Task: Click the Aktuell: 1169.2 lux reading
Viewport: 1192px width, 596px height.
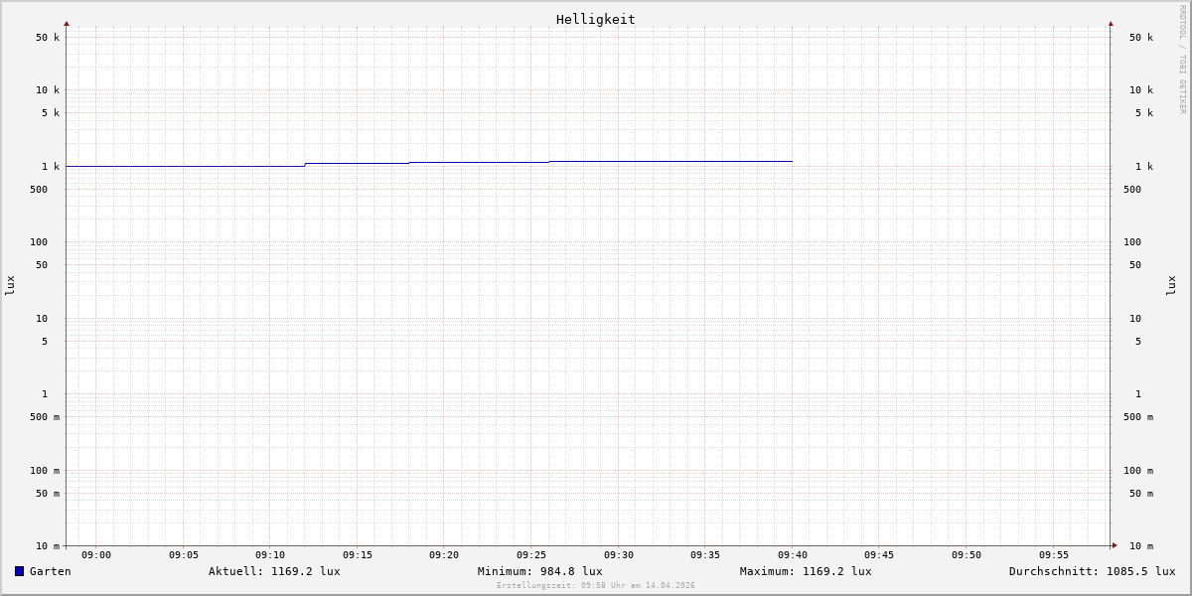Action: (x=274, y=571)
